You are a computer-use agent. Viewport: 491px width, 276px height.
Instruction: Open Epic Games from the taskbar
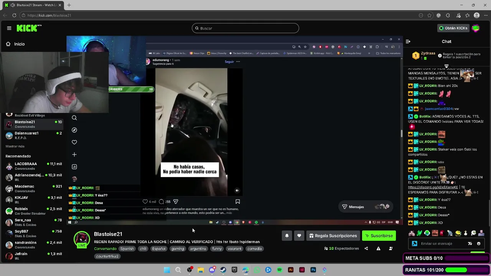point(234,270)
